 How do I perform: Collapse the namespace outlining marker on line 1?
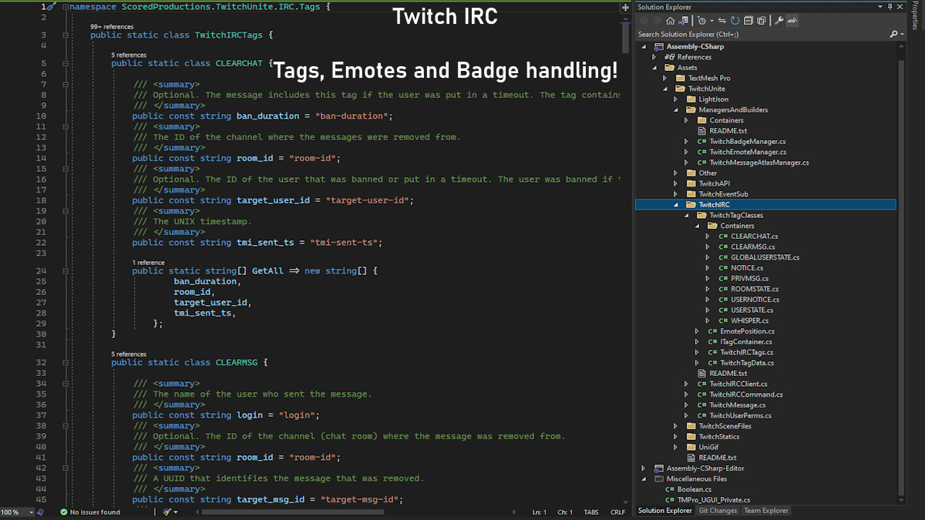pos(65,7)
